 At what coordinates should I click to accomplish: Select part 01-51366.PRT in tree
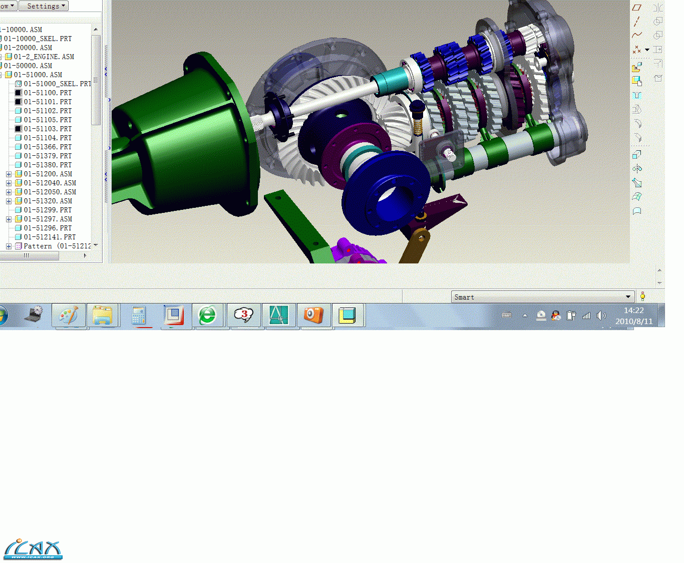(x=48, y=147)
